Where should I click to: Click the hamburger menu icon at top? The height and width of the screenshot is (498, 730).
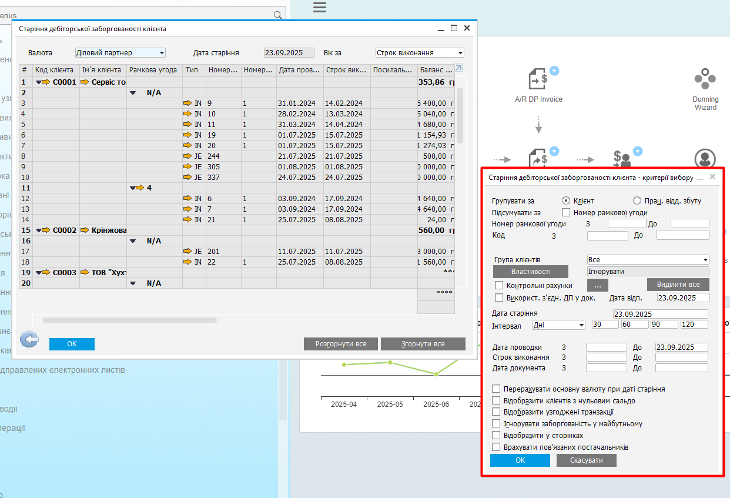[x=319, y=7]
